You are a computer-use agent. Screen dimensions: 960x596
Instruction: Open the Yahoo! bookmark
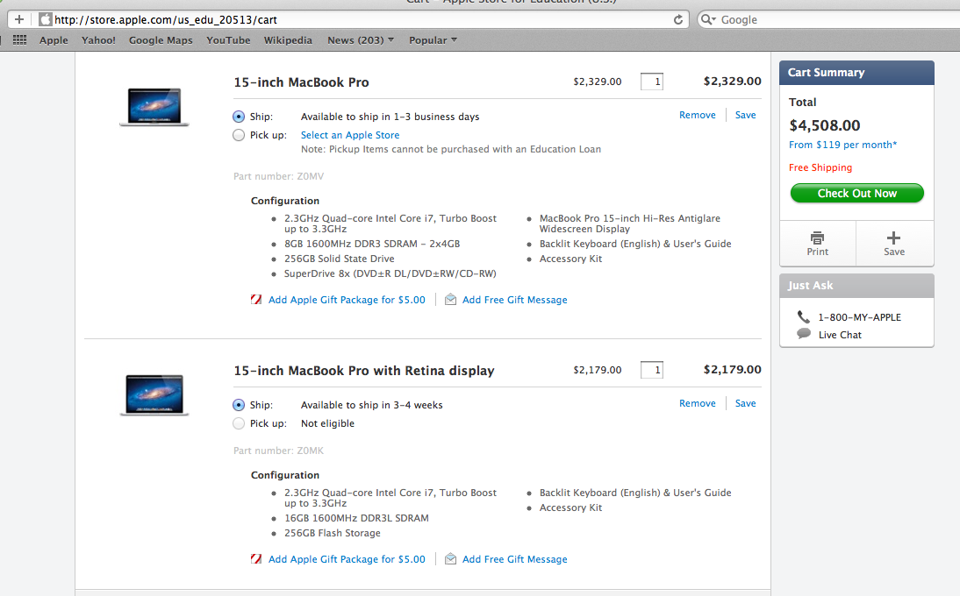click(98, 40)
